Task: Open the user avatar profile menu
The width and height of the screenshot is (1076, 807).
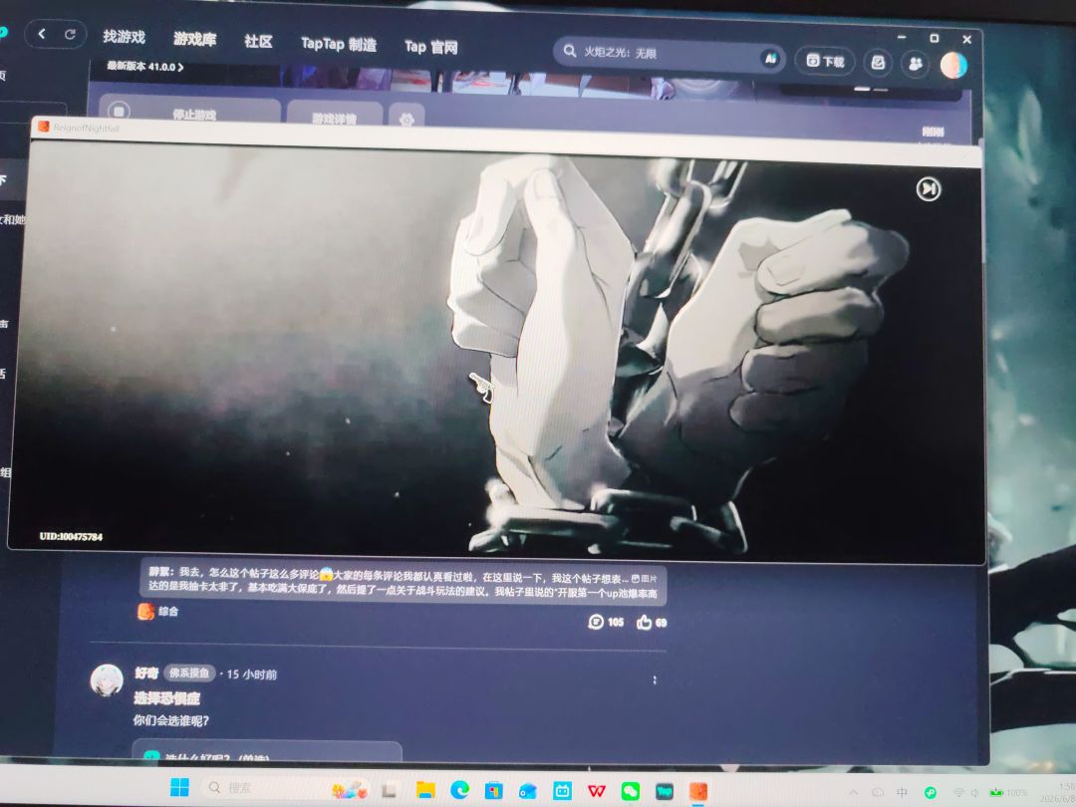Action: click(x=953, y=65)
